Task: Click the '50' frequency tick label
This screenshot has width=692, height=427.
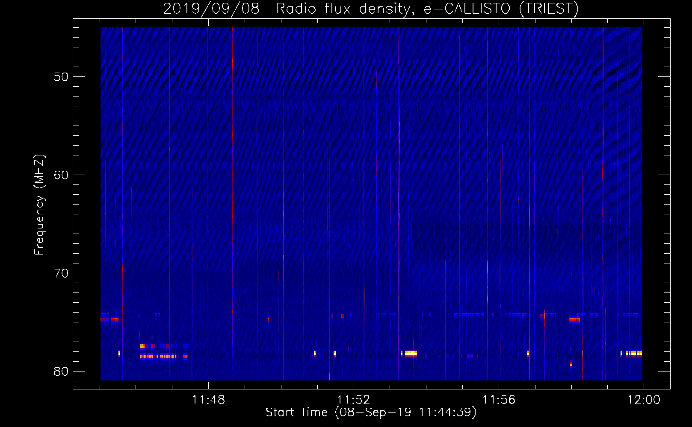Action: tap(61, 77)
